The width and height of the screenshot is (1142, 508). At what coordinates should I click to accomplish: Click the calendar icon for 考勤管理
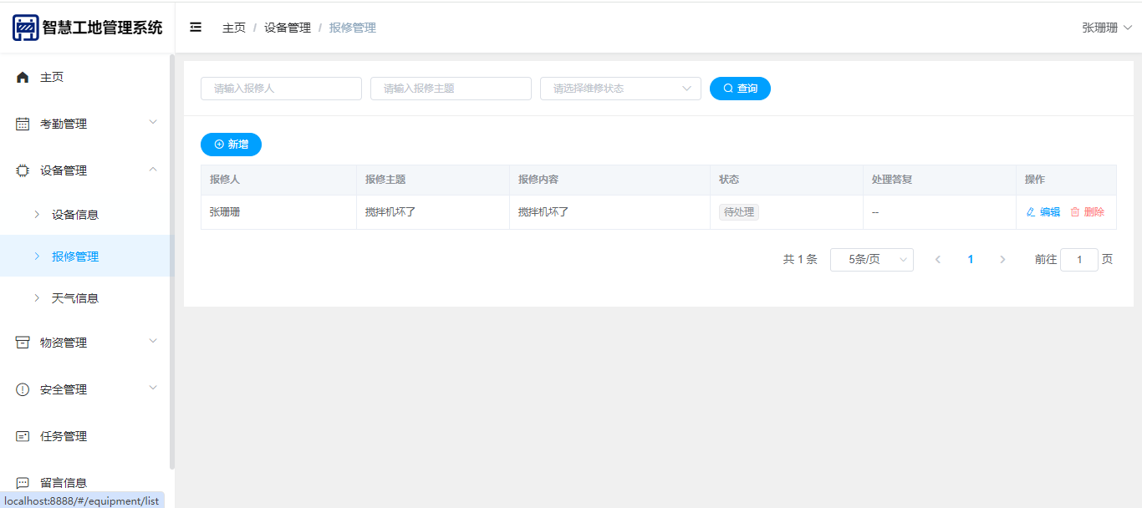pos(23,124)
